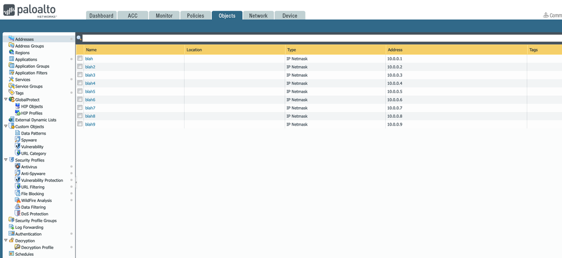Click the URL Filtering icon

click(17, 187)
